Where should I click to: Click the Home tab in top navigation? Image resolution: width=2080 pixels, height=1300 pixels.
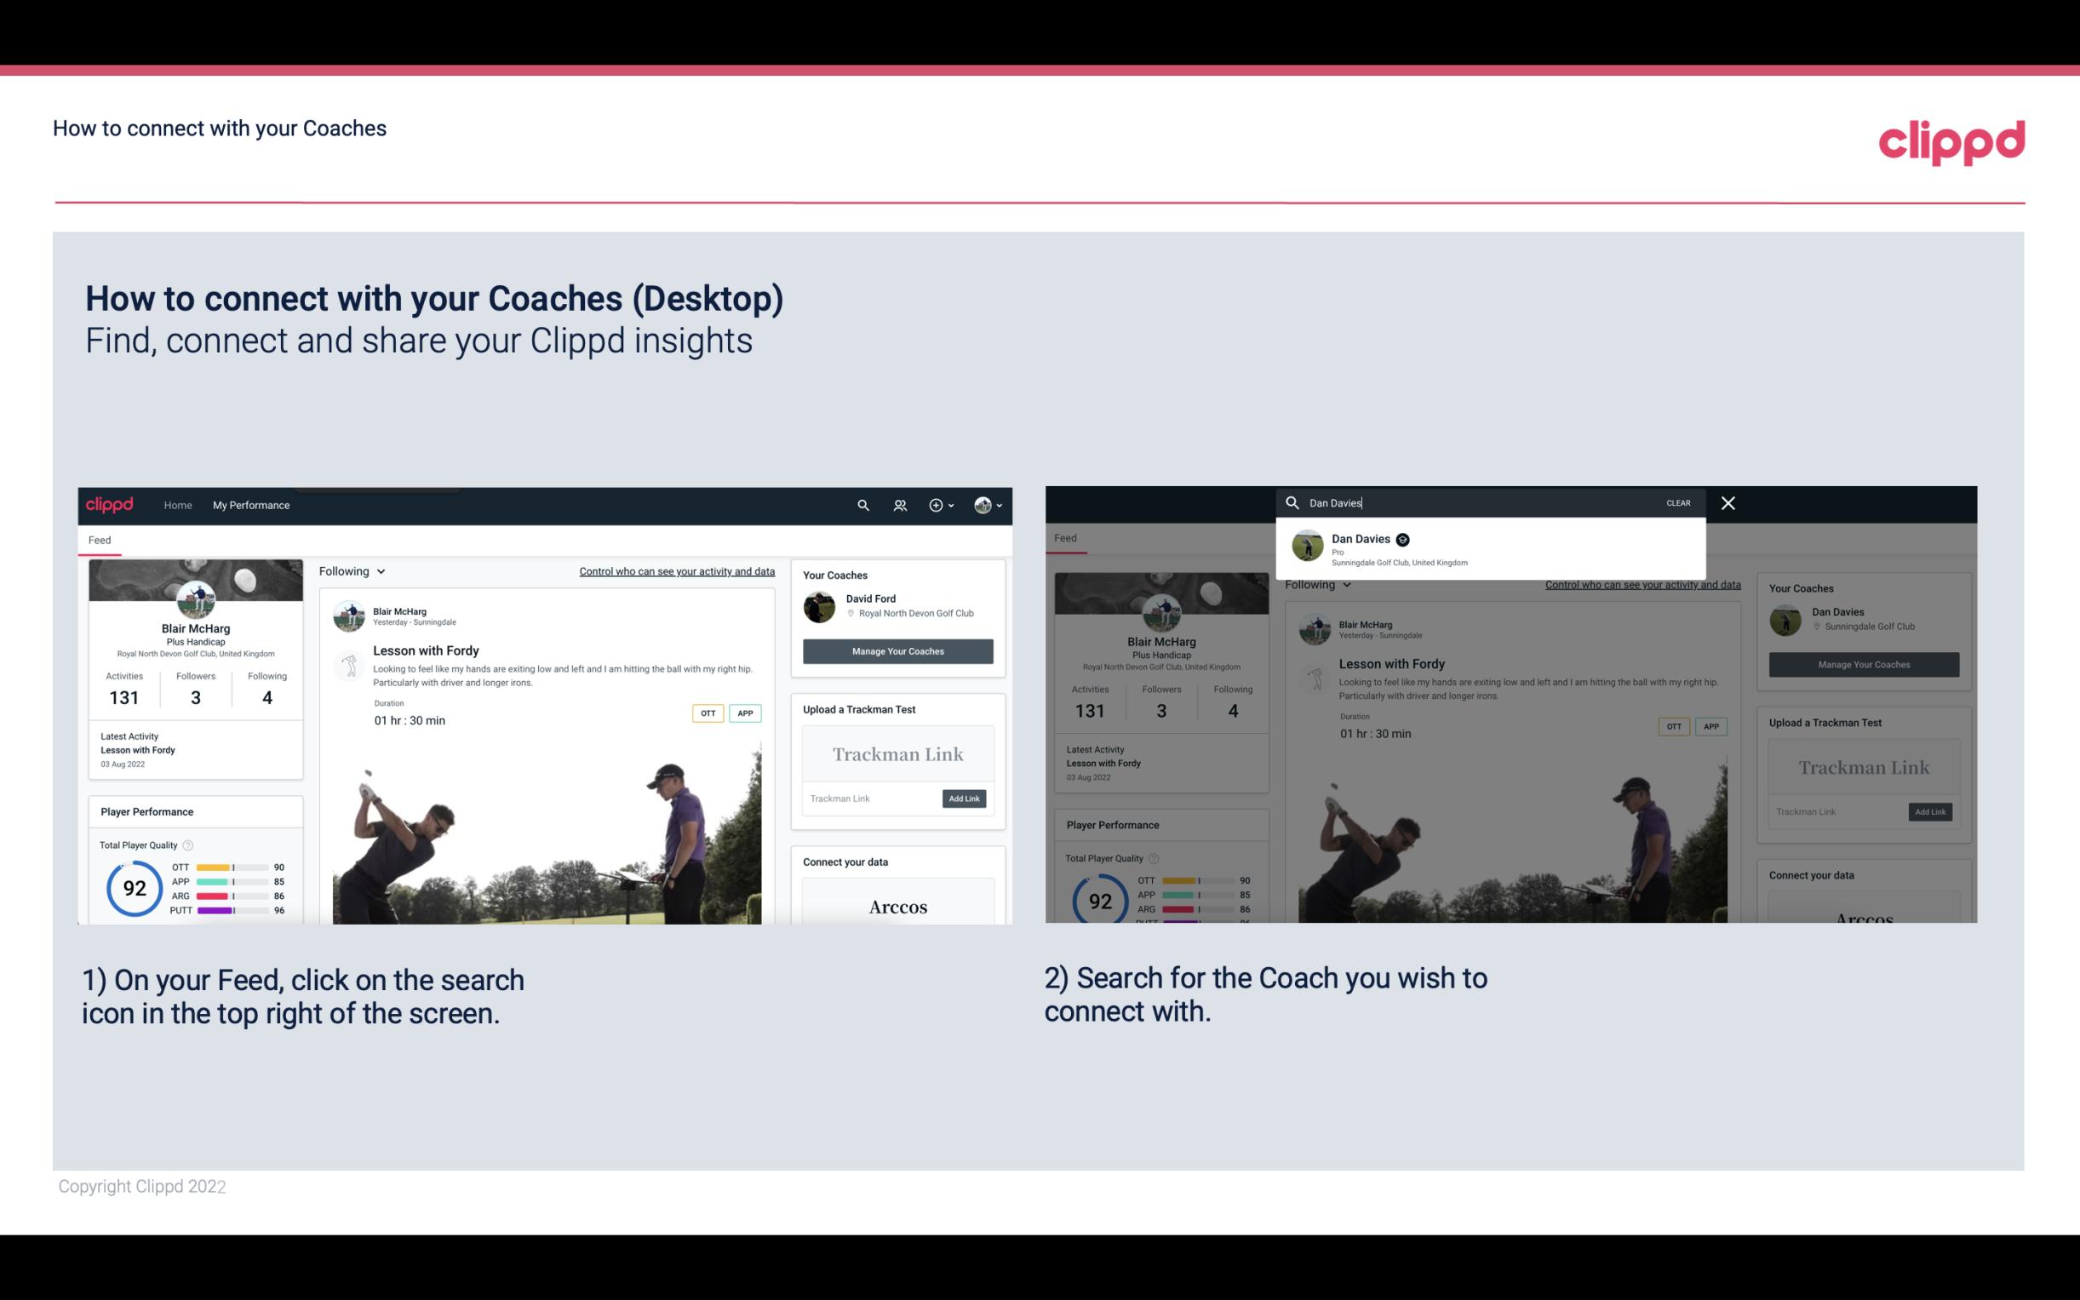(x=178, y=505)
